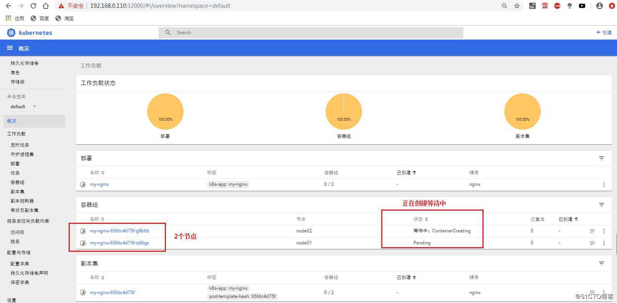
Task: Click pending status icon of my-nginx deployment
Action: point(83,185)
